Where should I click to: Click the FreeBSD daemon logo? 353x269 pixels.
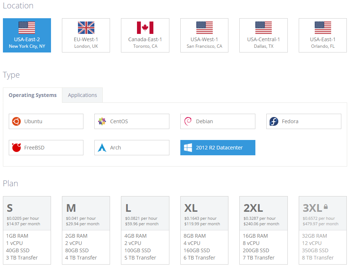click(x=16, y=148)
